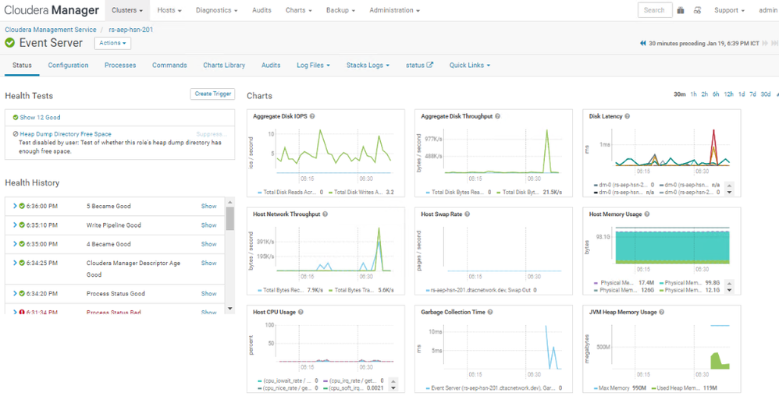Select the 1h chart time range
Screen dimensions: 779x399
(x=693, y=94)
